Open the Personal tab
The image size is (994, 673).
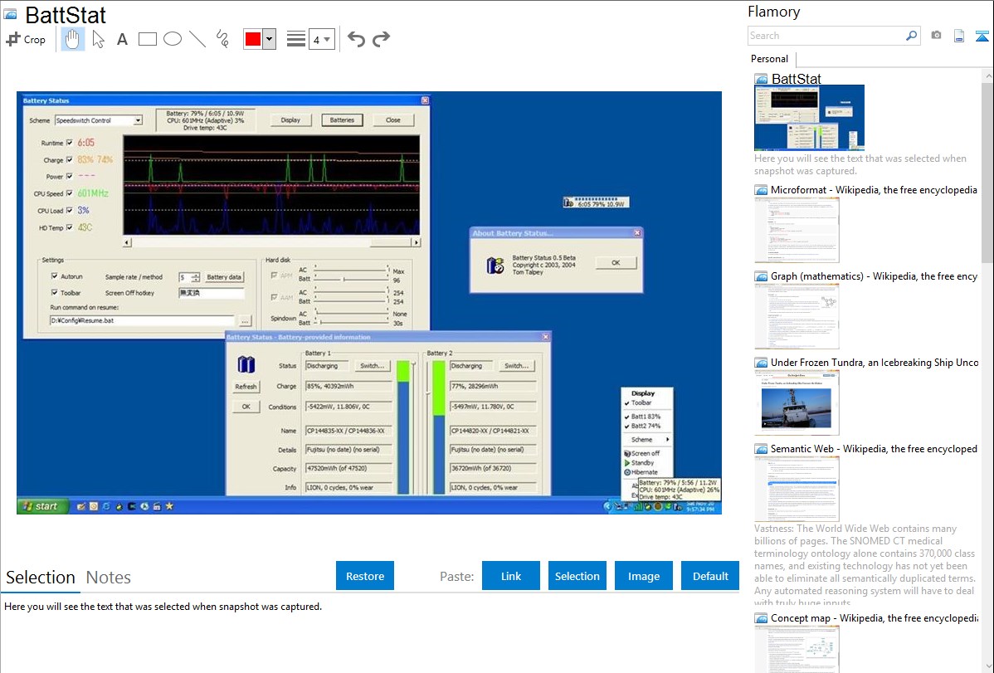[769, 59]
